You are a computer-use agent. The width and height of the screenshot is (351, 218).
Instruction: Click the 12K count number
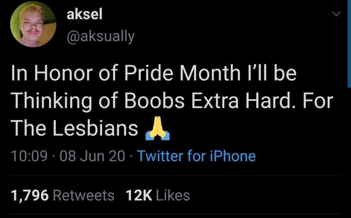(139, 195)
